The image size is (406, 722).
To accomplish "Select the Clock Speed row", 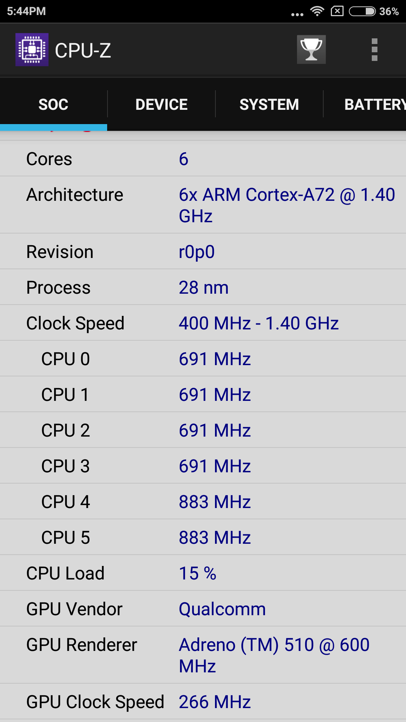I will 203,323.
